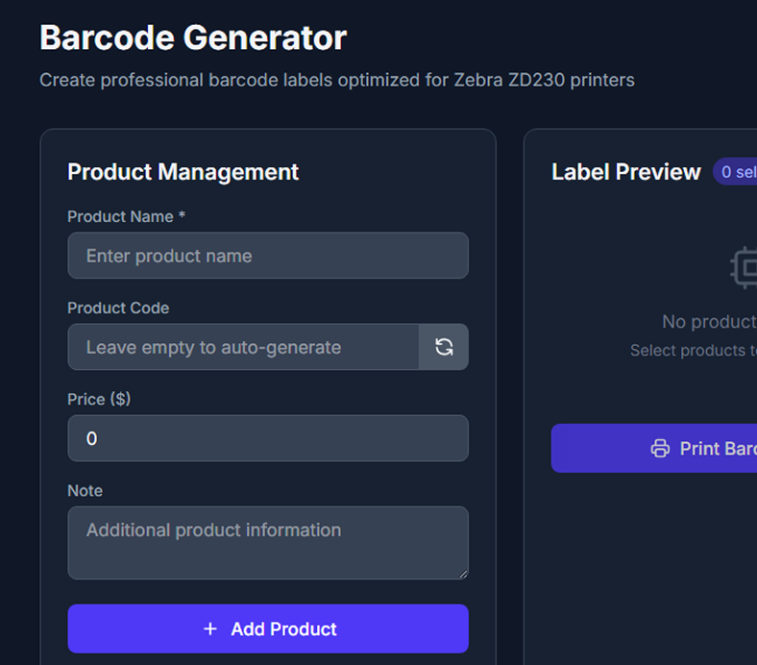Screen dimensions: 757x665
Task: Click the Price ($) label
Action: pyautogui.click(x=99, y=399)
